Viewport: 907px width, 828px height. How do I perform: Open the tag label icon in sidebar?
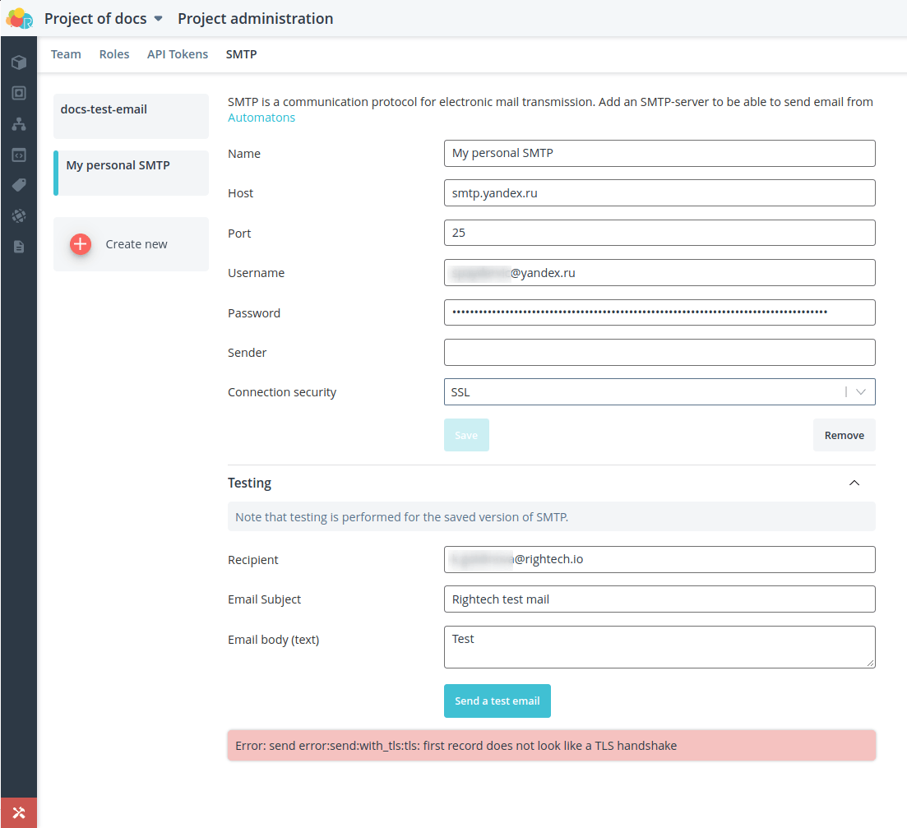(x=19, y=185)
